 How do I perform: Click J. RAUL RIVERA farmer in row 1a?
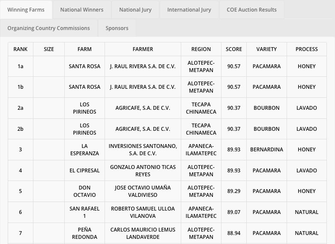pos(143,66)
